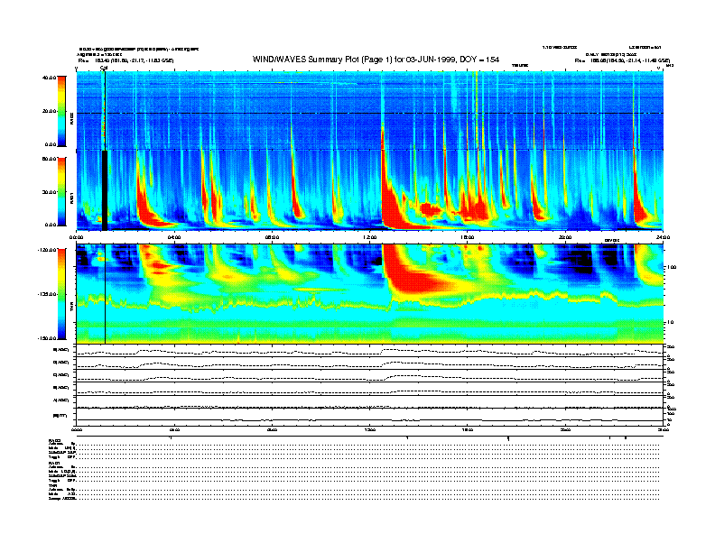
Task: Click the WIND/WAVES Summary Plot title
Action: tap(376, 60)
